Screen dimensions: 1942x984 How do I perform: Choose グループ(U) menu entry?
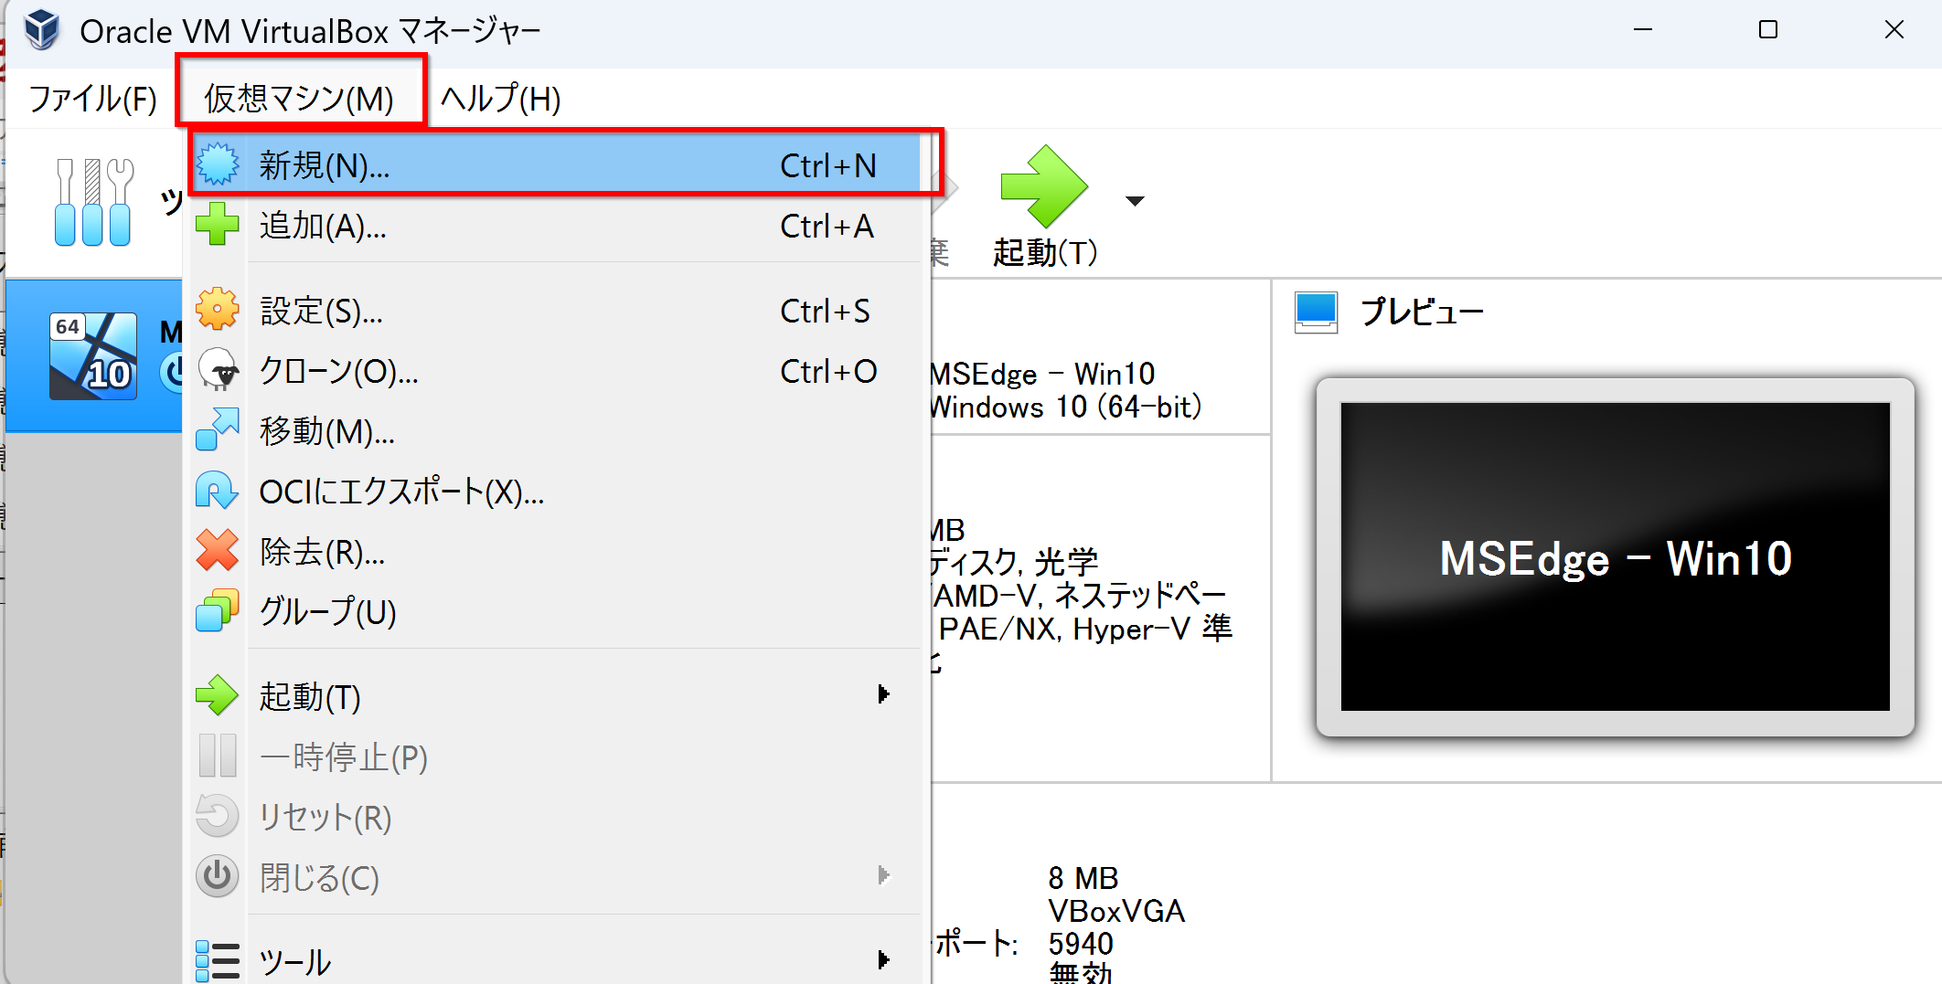[556, 612]
